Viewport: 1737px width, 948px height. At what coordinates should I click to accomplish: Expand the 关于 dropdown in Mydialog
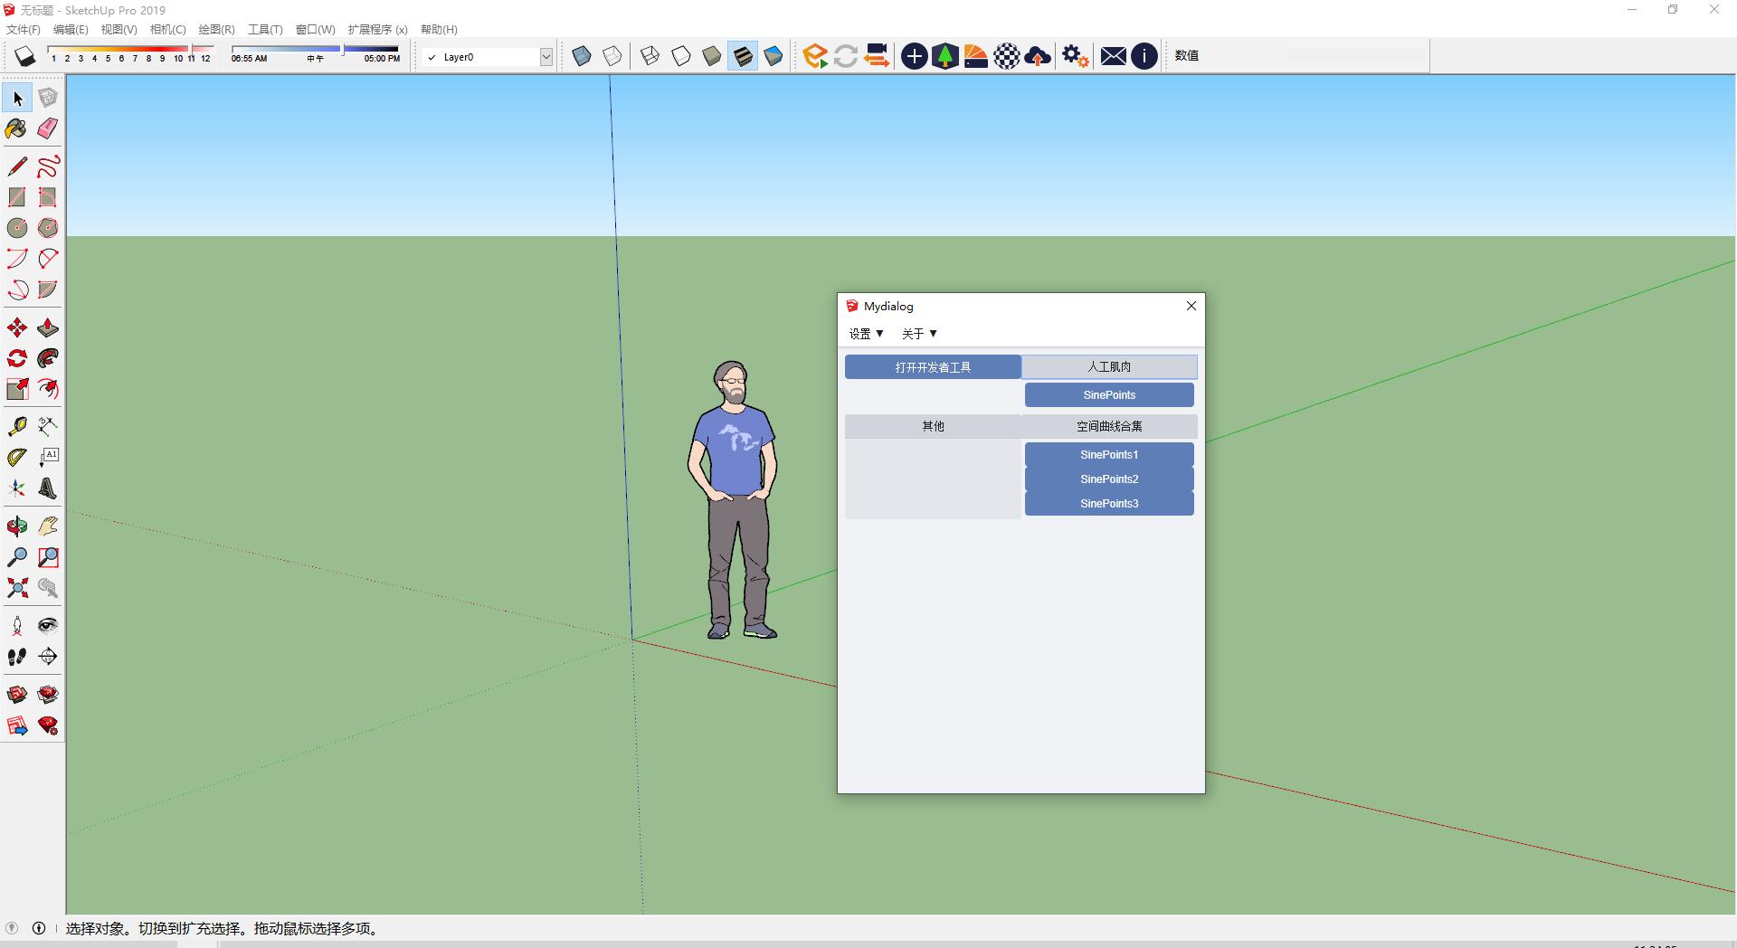tap(919, 334)
